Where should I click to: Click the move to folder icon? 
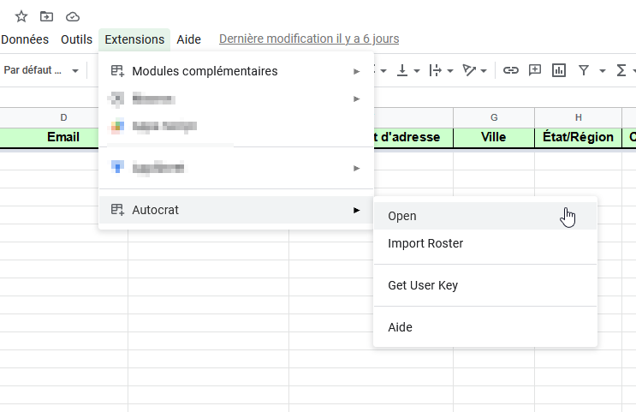point(47,16)
